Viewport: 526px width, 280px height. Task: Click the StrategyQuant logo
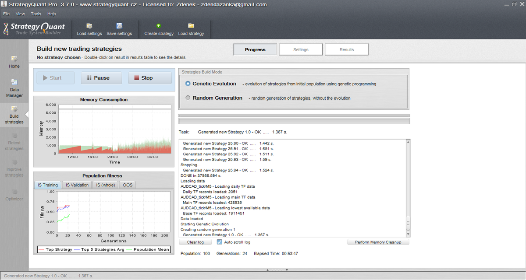coord(34,29)
